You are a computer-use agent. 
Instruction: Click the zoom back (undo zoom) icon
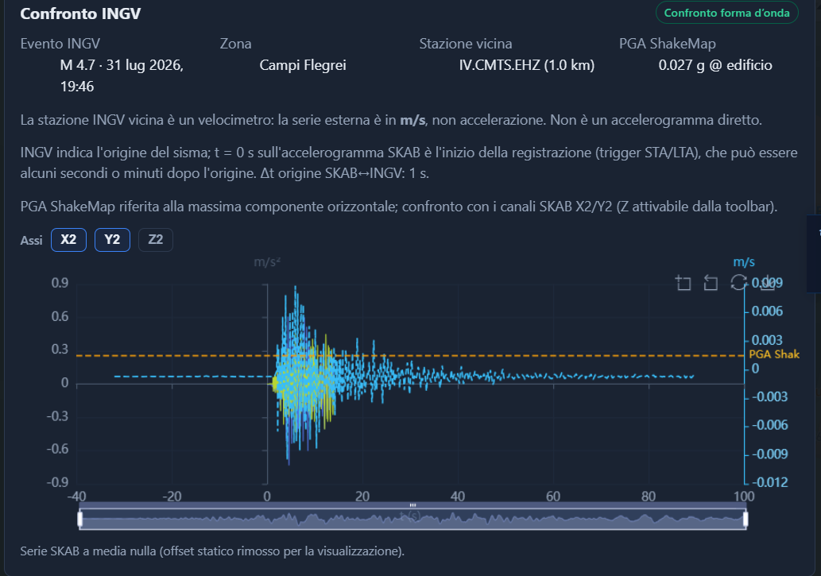(x=711, y=283)
